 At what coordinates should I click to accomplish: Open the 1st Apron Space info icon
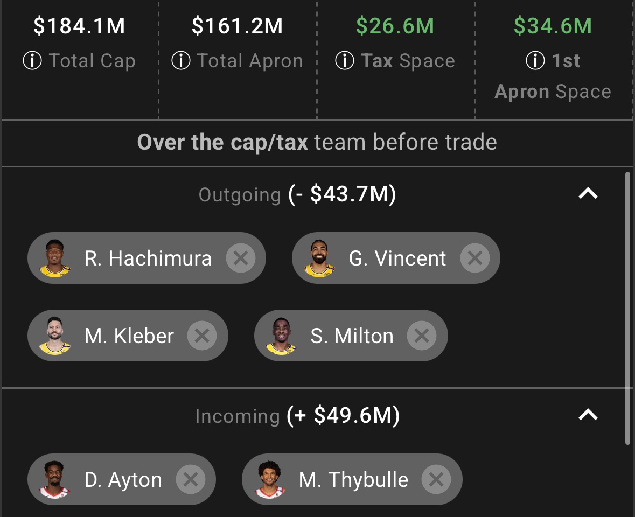click(x=535, y=61)
